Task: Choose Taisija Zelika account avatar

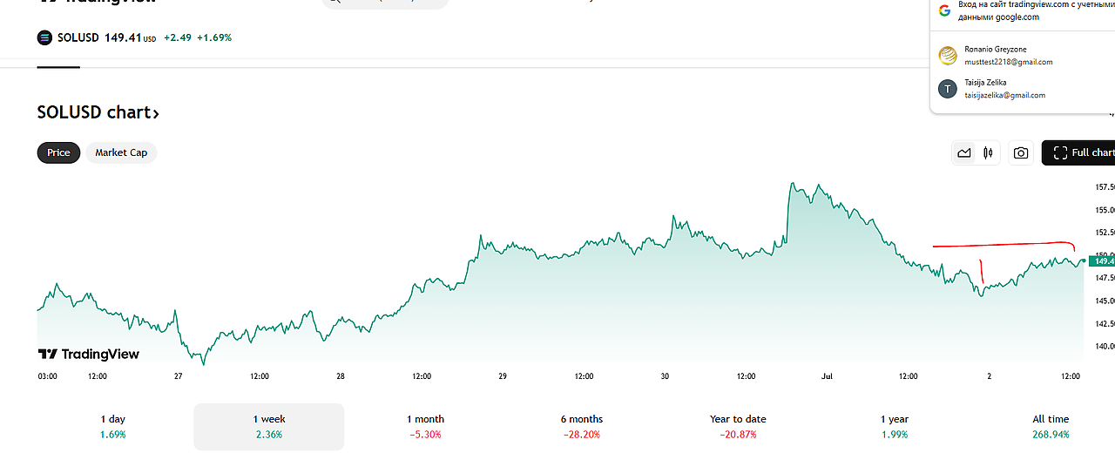Action: tap(948, 89)
